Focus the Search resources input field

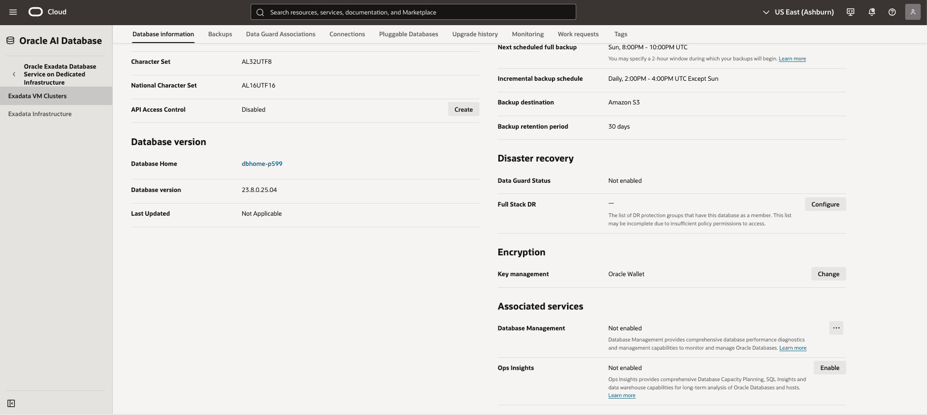(413, 12)
